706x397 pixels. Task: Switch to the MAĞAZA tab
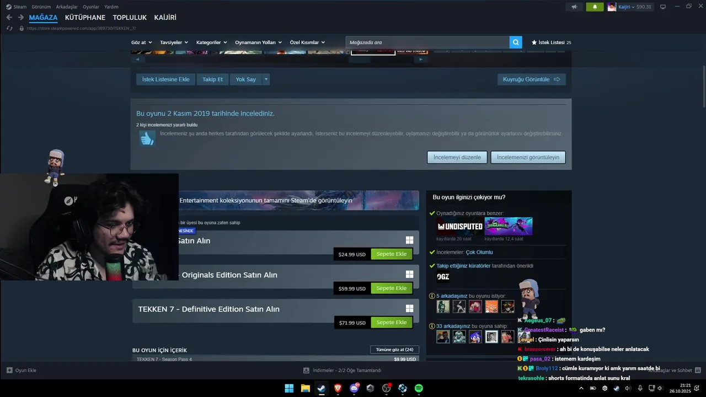[43, 18]
